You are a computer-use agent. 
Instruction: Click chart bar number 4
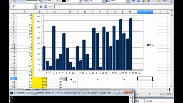click(54, 48)
